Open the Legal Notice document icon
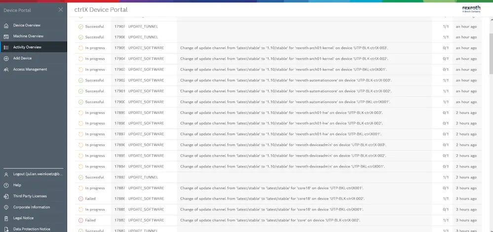Viewport: 493px width, 232px height. point(6,218)
